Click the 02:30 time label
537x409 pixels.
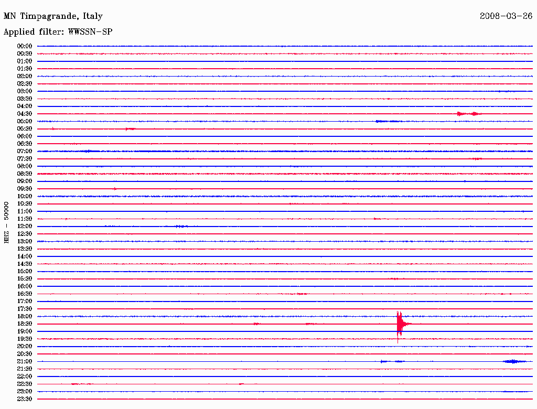pos(25,83)
